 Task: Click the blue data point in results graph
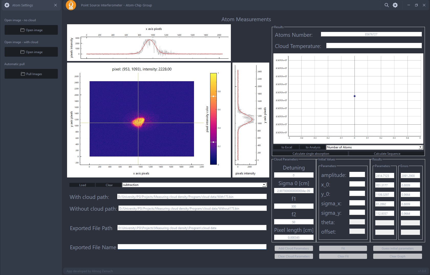(354, 96)
